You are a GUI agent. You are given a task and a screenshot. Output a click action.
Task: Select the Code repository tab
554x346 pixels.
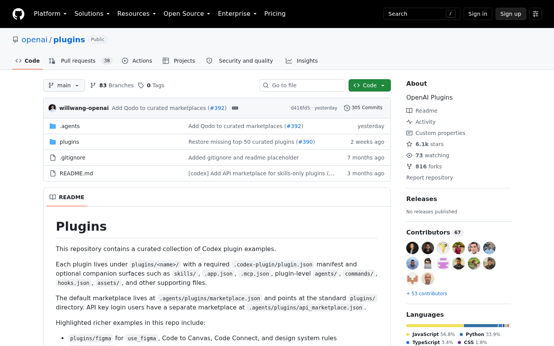tap(27, 61)
